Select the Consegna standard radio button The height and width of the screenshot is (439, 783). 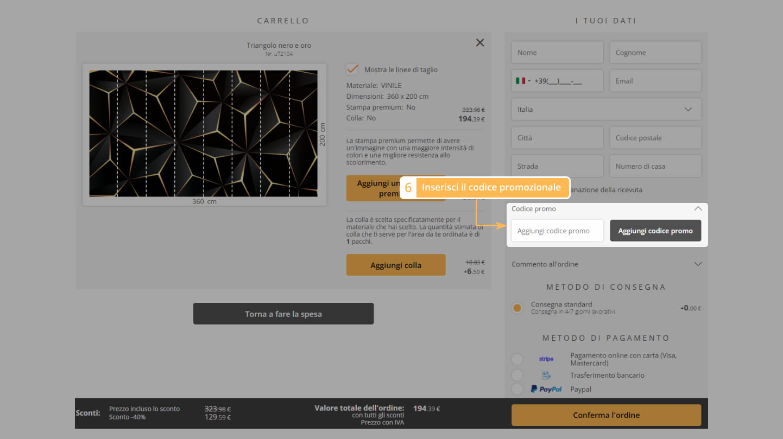(x=517, y=308)
